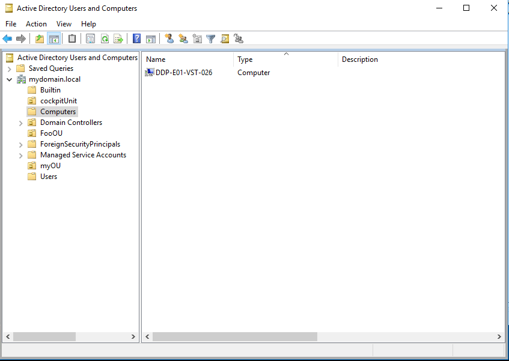Image resolution: width=509 pixels, height=361 pixels.
Task: Open the View menu
Action: [64, 24]
